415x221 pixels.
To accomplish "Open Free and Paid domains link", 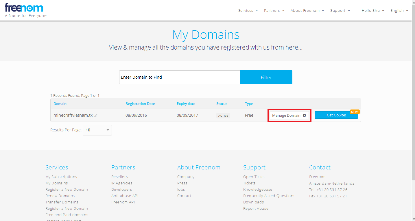I will pos(67,215).
